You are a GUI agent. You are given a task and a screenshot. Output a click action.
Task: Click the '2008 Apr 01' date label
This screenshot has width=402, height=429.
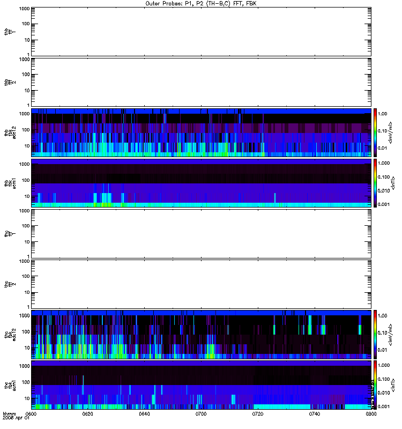pyautogui.click(x=16, y=418)
